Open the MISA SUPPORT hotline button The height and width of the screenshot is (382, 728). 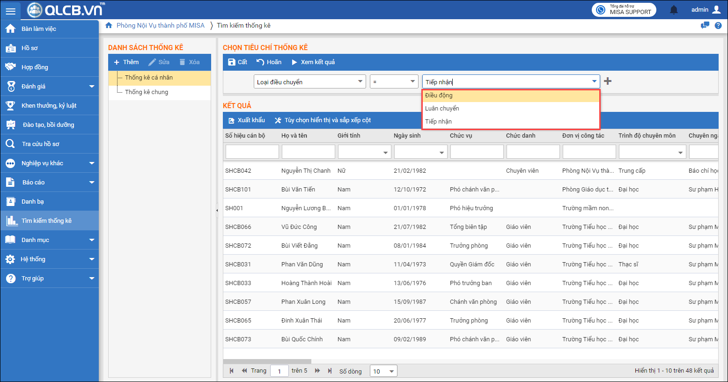624,10
